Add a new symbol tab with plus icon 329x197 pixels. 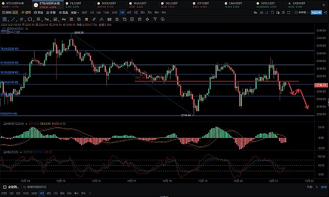324,4
